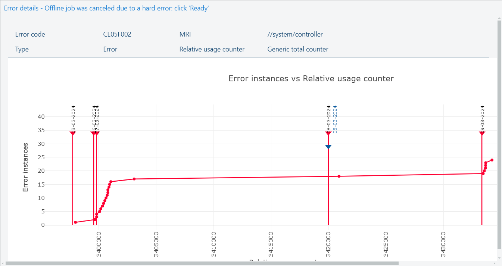Select the blue triangle marker at 3420000
This screenshot has width=502, height=266.
point(328,147)
